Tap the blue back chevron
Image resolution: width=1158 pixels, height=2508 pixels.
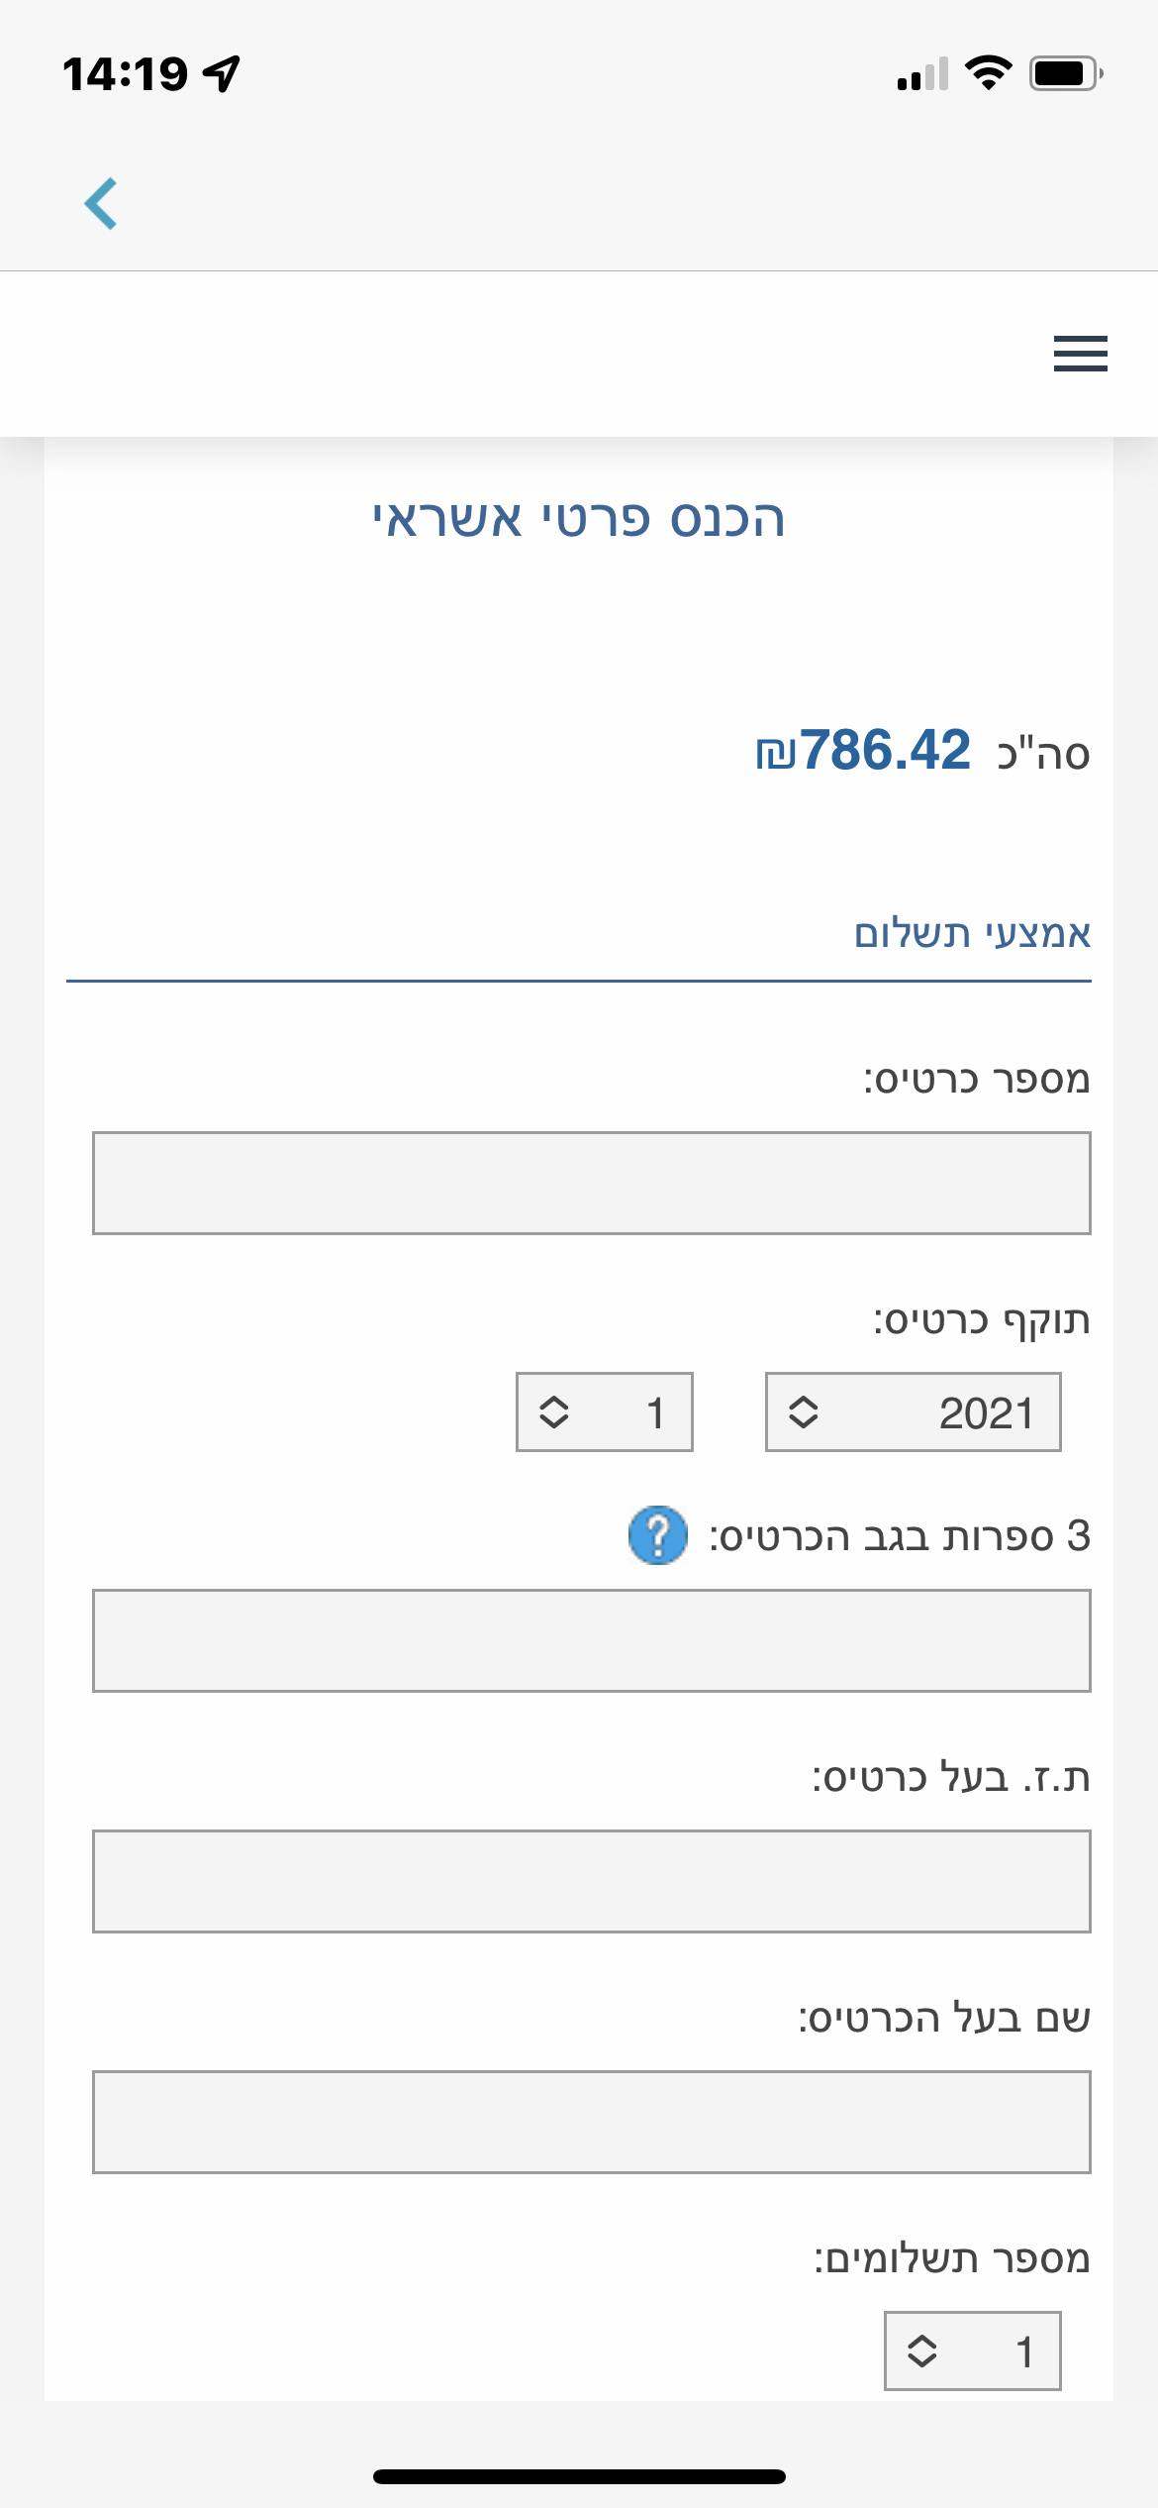coord(101,204)
